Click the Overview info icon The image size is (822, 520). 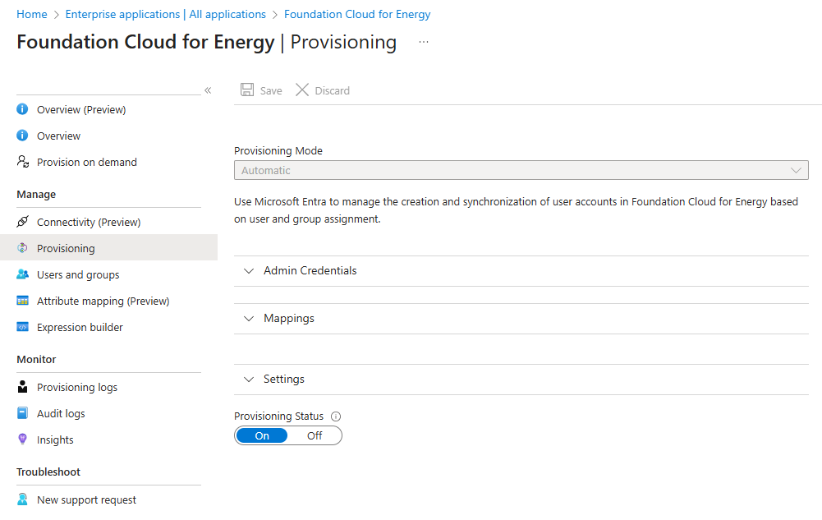(x=22, y=136)
